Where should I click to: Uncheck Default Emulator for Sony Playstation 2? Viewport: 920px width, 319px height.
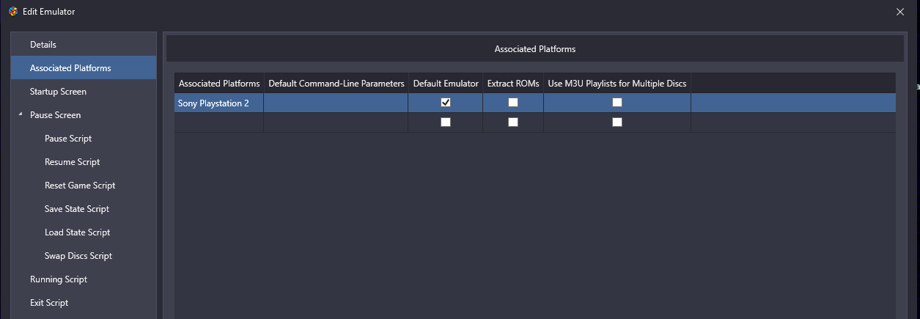446,103
